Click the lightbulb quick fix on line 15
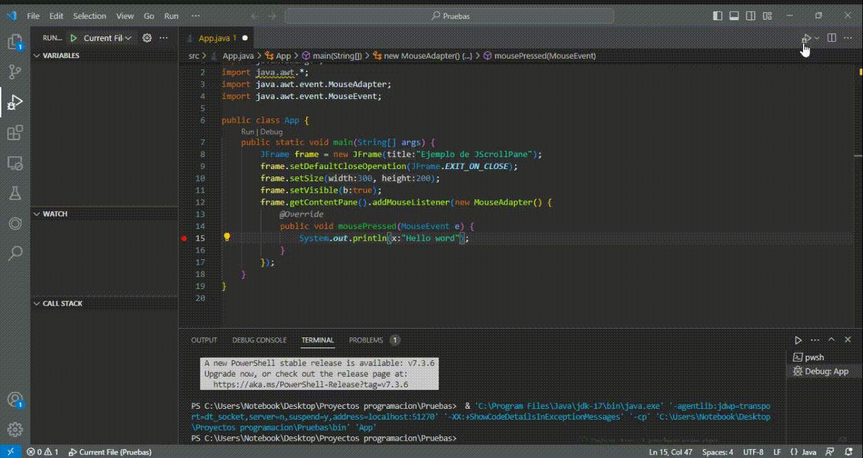This screenshot has width=863, height=458. (x=227, y=238)
